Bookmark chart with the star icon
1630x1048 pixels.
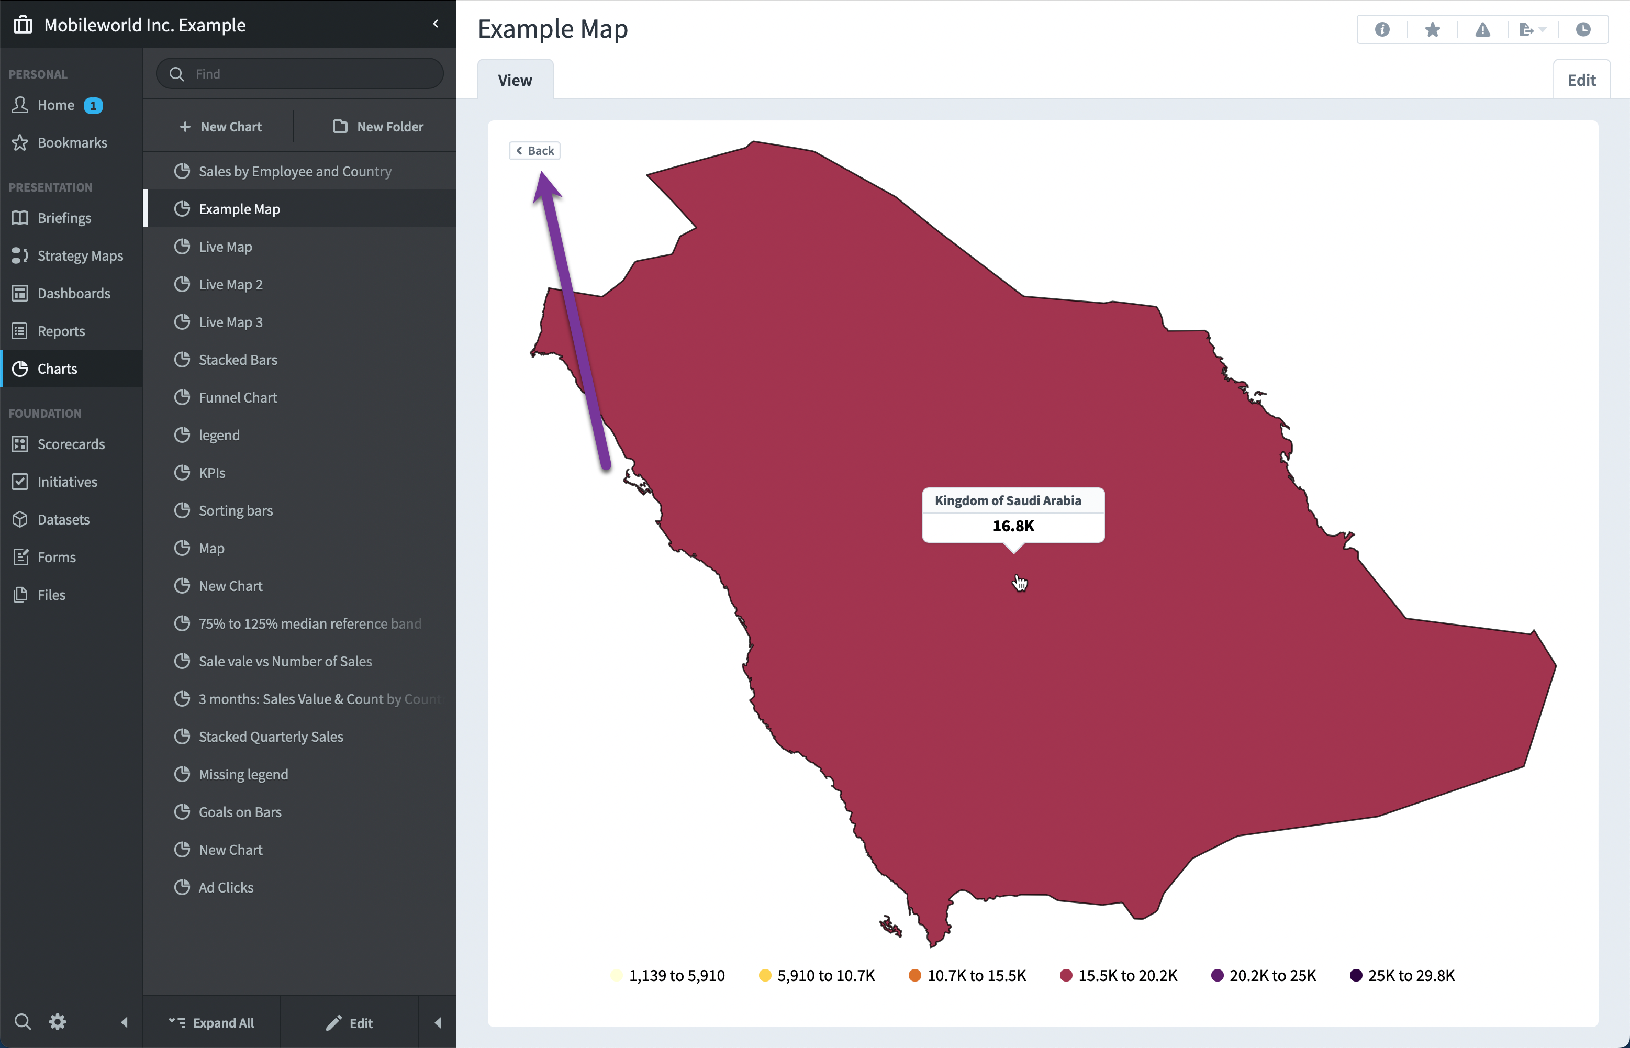tap(1432, 29)
